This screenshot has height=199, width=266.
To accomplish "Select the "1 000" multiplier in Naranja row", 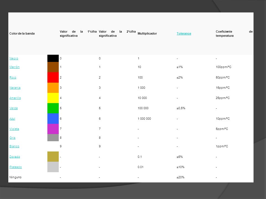I will [142, 88].
